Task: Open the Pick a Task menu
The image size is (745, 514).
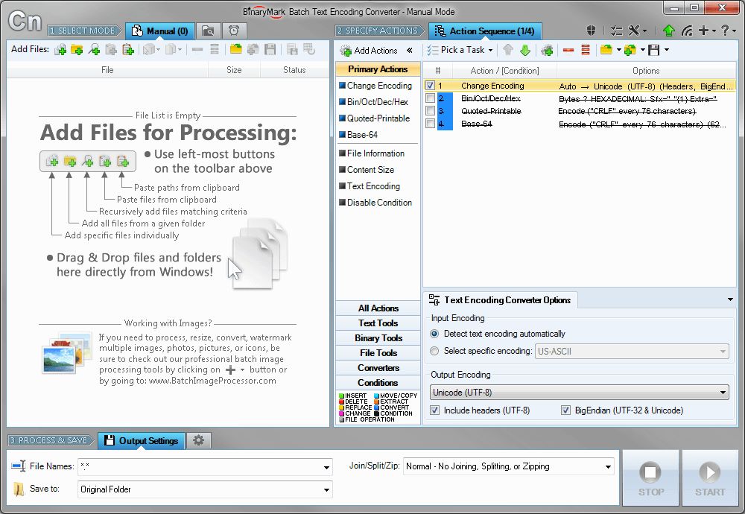Action: coord(461,50)
